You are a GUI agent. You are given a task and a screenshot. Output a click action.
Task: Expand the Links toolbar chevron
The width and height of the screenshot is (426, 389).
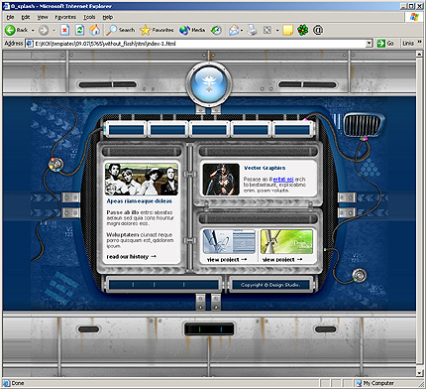tap(419, 42)
